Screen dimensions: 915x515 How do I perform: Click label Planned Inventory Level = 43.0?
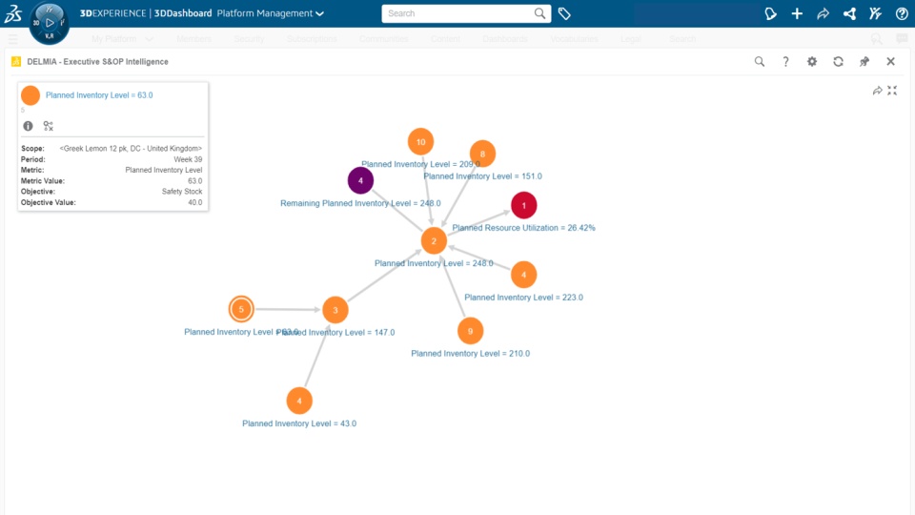(299, 423)
